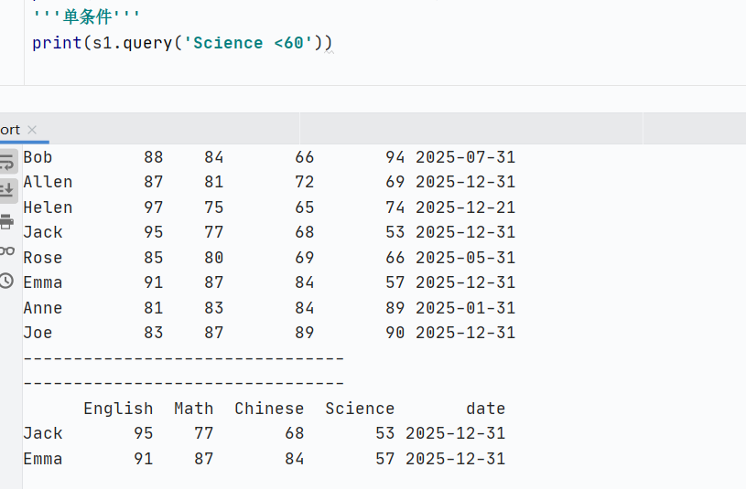The image size is (746, 489).
Task: Click the English column header in output
Action: [118, 409]
